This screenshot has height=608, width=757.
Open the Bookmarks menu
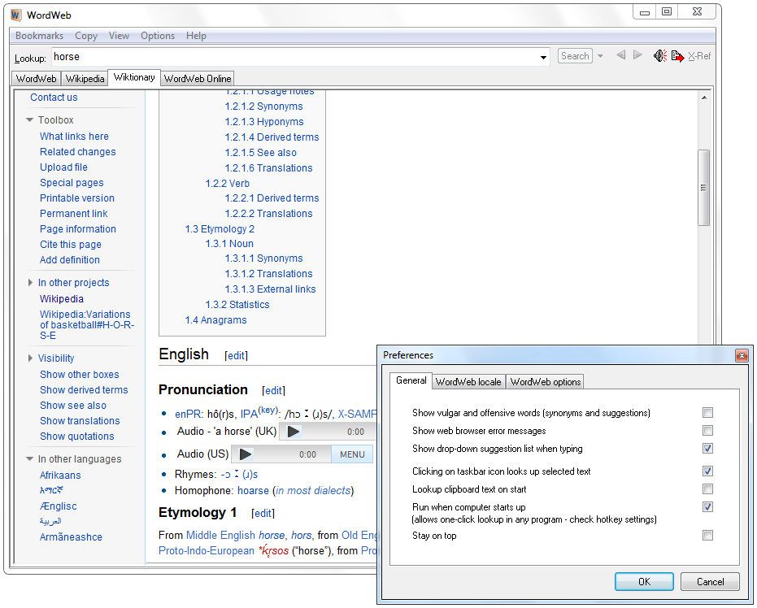(39, 36)
